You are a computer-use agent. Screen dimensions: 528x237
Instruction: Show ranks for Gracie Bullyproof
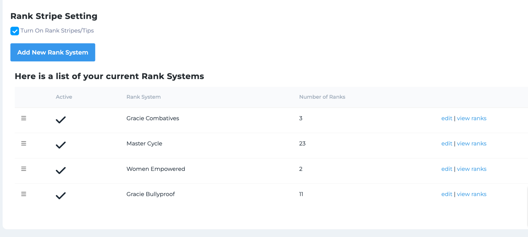click(472, 194)
